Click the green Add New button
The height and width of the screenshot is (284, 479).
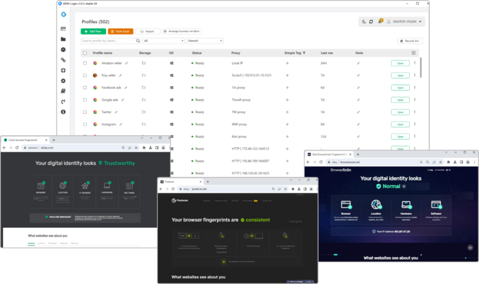coord(93,31)
